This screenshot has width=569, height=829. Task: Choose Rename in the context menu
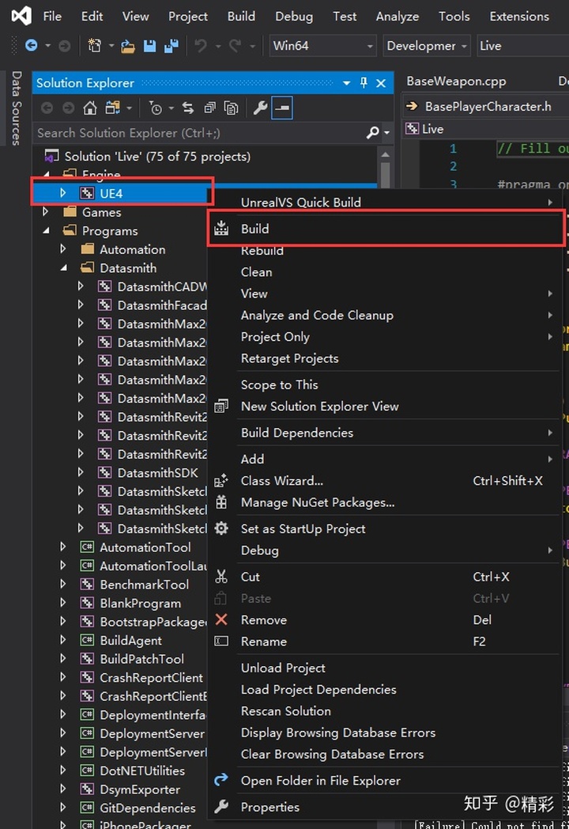[x=386, y=642]
